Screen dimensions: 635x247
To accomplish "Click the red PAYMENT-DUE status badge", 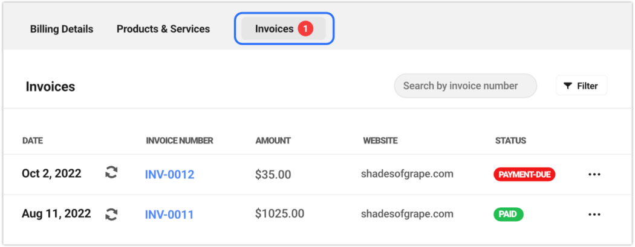I will [x=524, y=175].
